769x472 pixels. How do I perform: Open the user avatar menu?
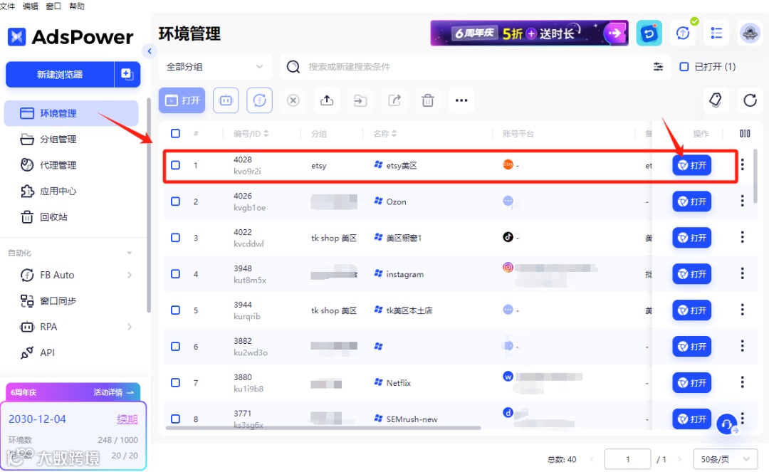[x=750, y=33]
